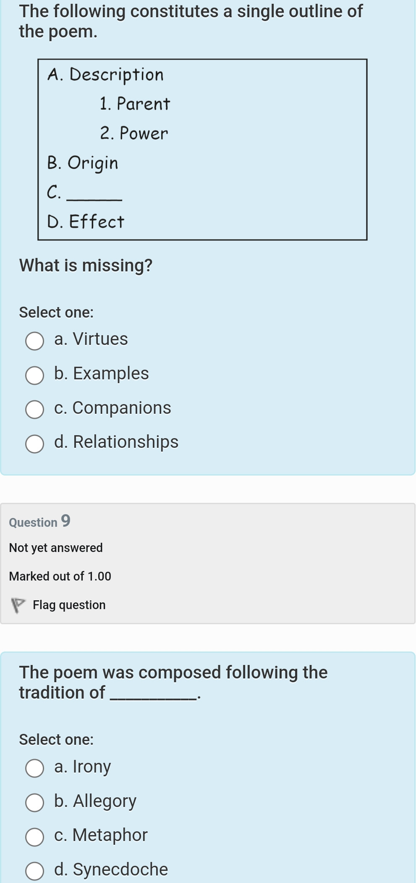
Task: Click "2. Power" sub-item in the outline
Action: click(x=134, y=134)
